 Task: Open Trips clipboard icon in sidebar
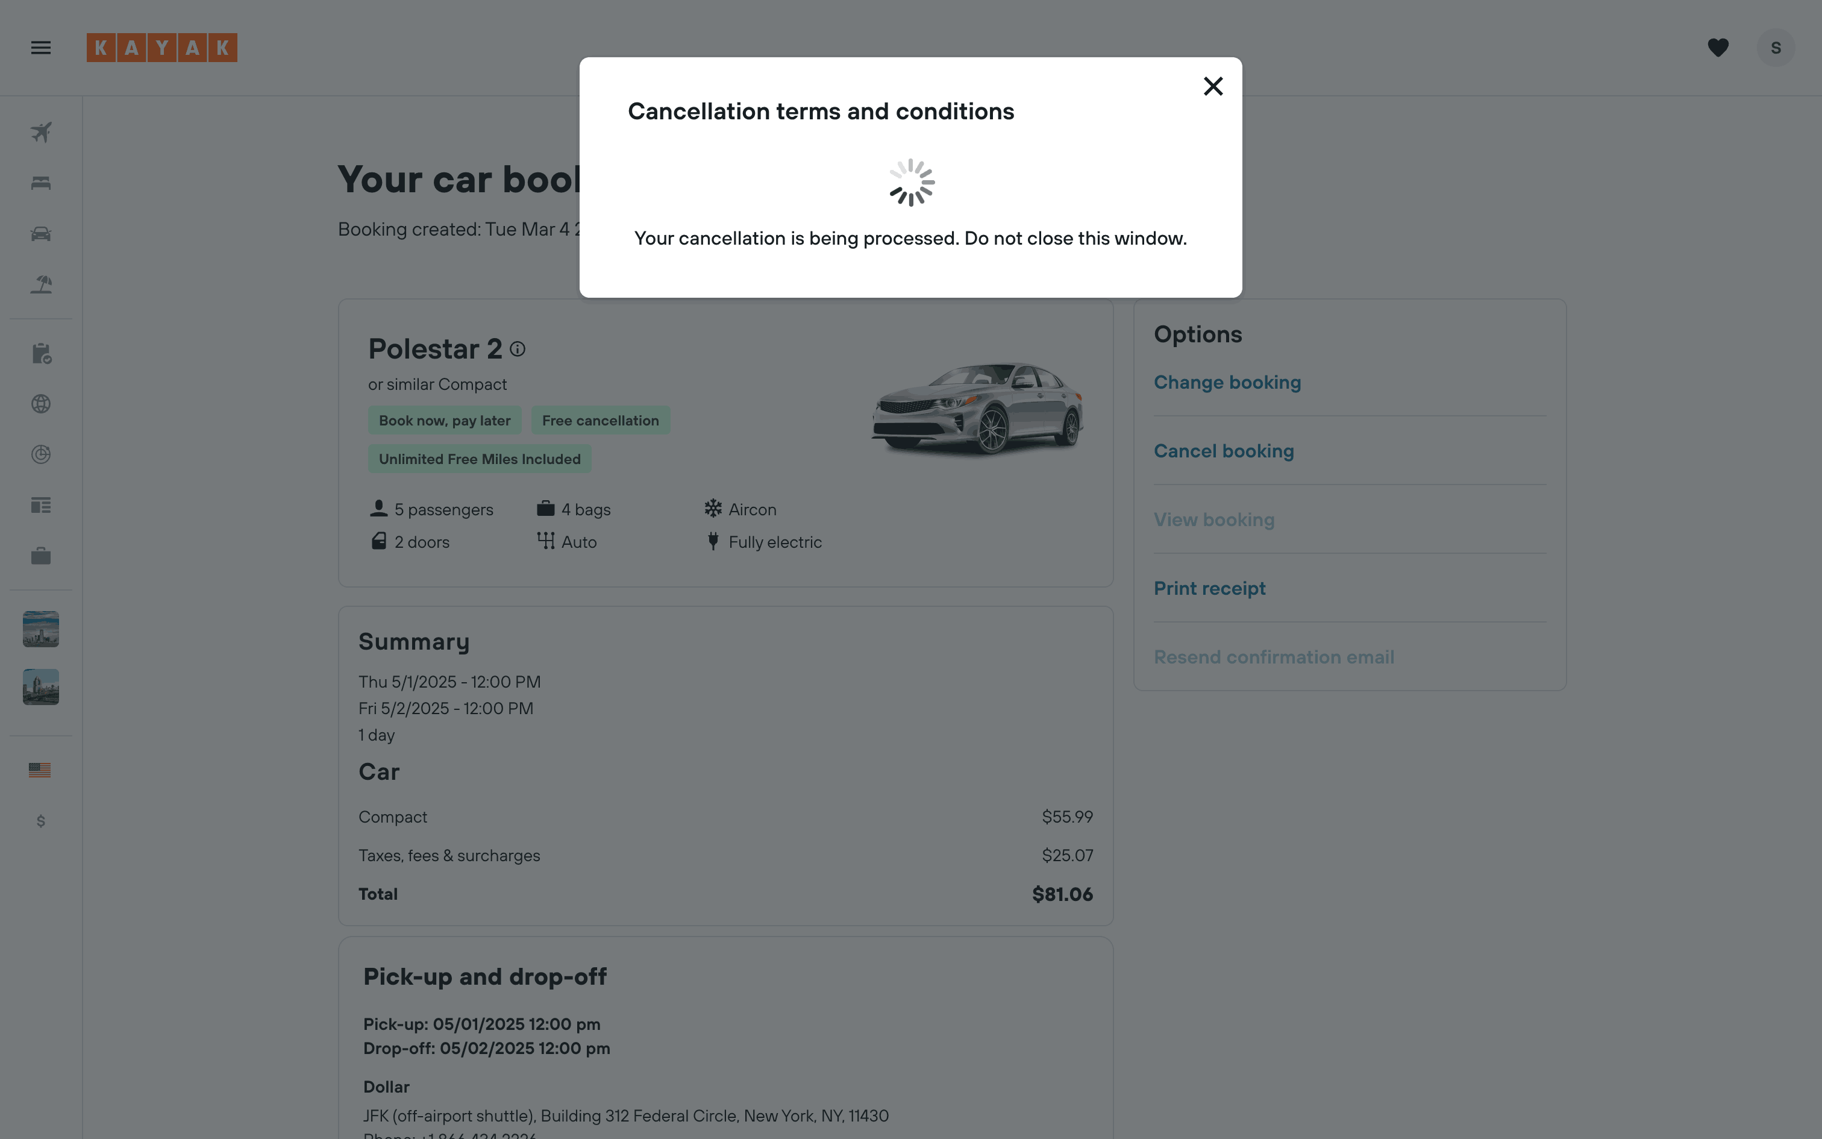coord(40,353)
